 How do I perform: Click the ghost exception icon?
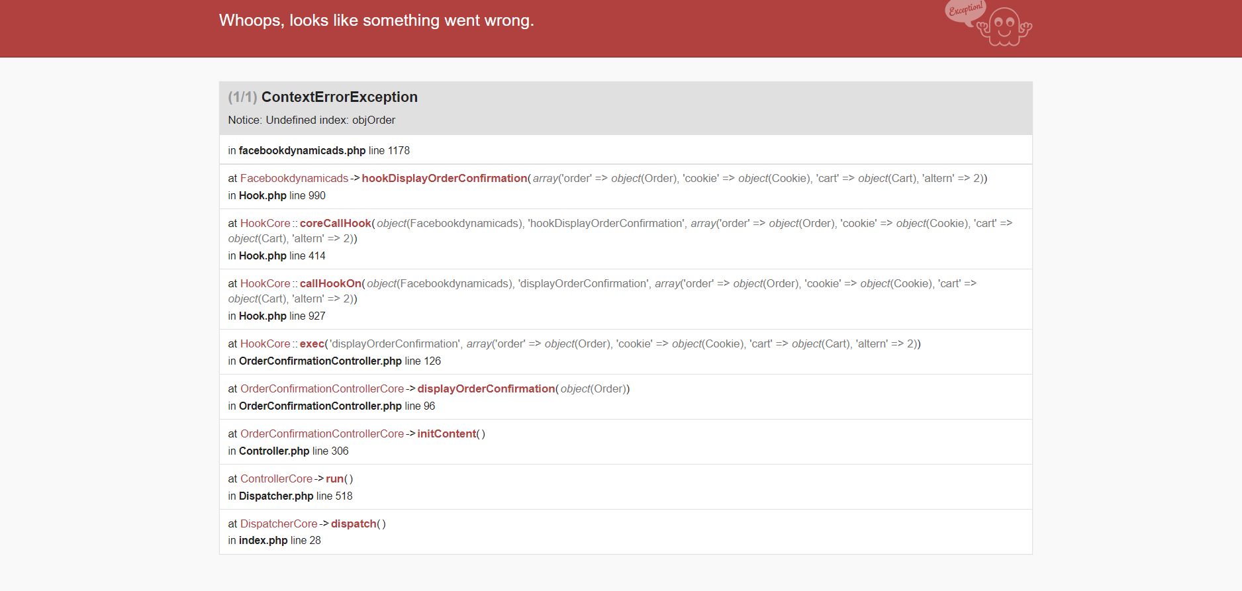click(1005, 27)
